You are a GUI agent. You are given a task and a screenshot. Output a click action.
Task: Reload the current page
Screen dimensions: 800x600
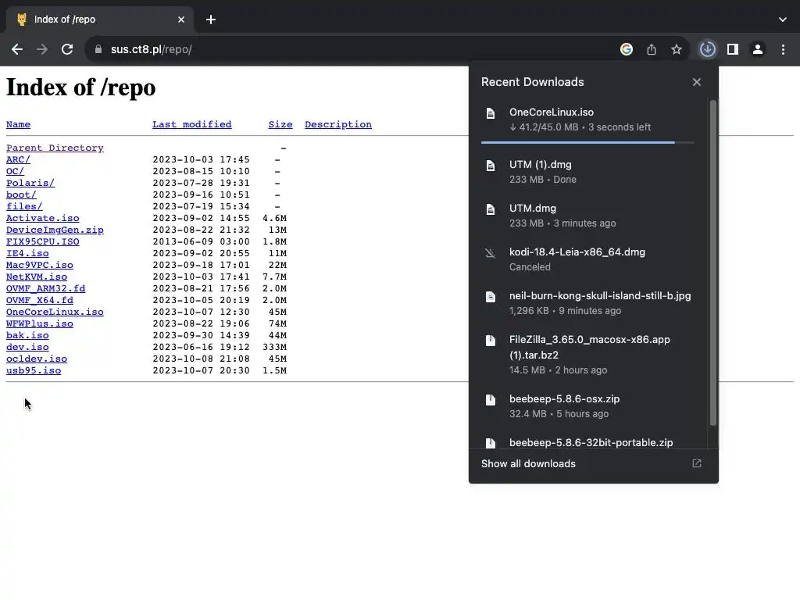tap(67, 49)
